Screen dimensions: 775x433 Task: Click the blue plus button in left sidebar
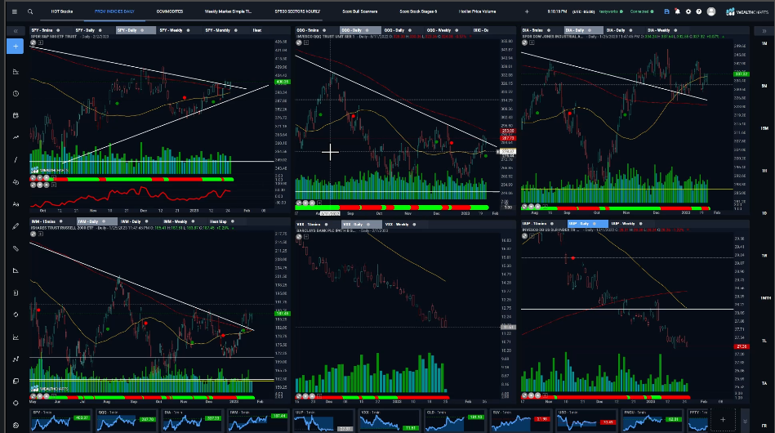click(x=16, y=46)
